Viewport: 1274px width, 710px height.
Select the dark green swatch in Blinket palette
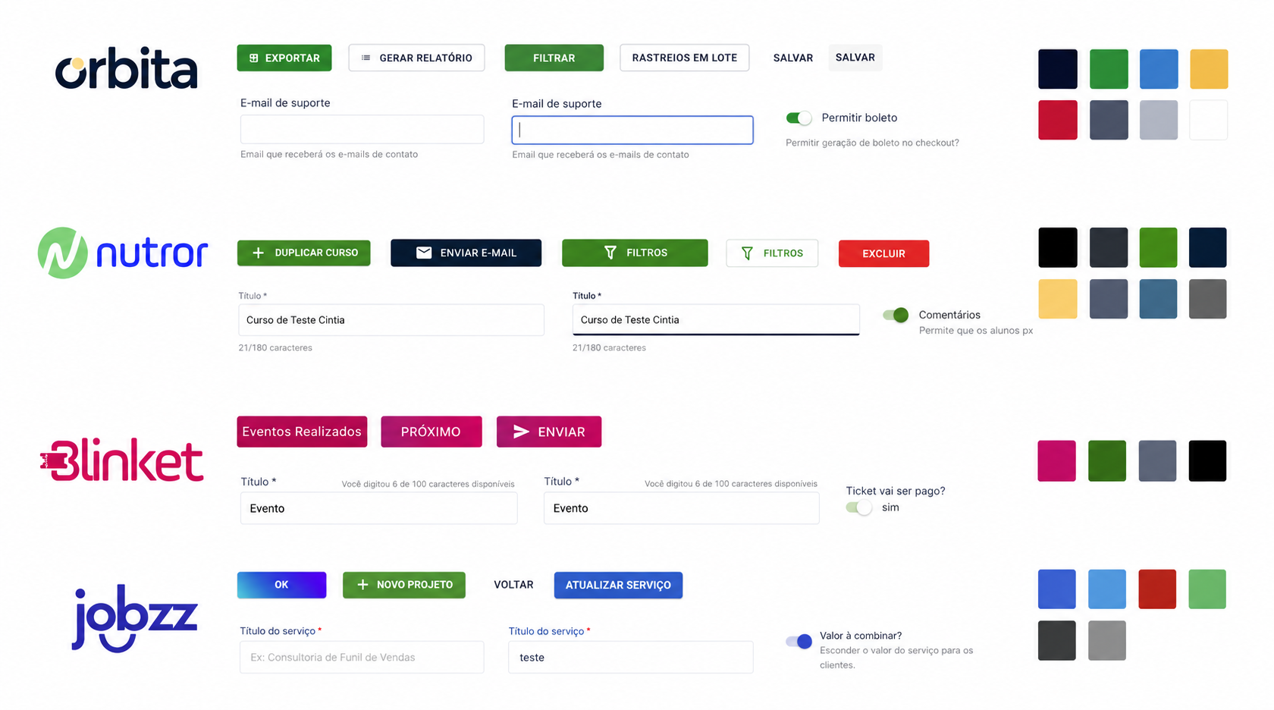pos(1107,460)
